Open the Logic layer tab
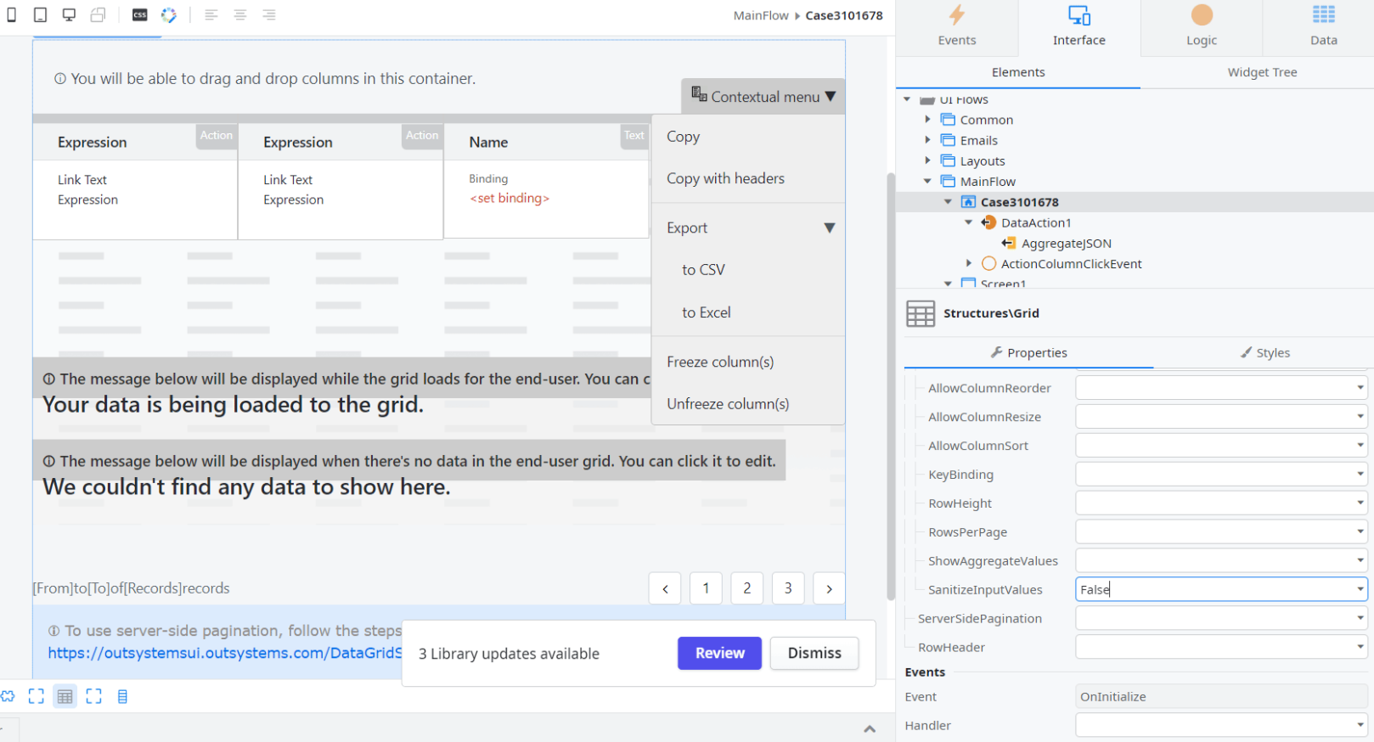This screenshot has width=1374, height=742. pos(1202,25)
